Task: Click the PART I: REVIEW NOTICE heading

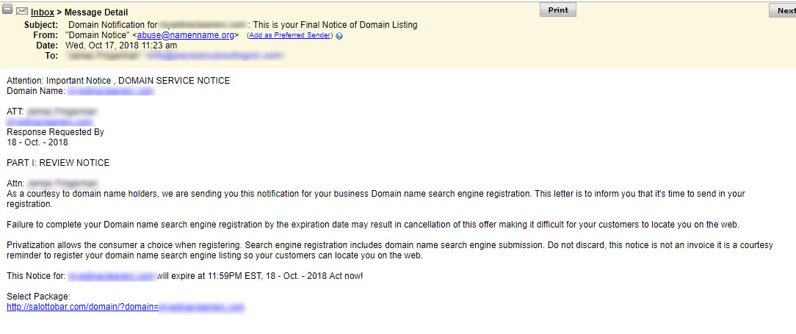Action: (x=58, y=163)
